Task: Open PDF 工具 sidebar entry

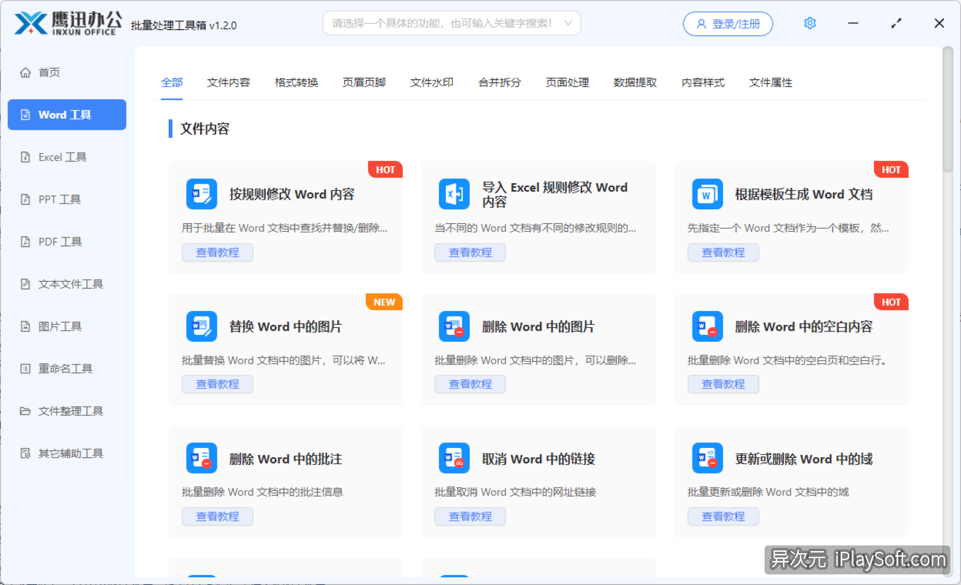Action: click(x=66, y=242)
